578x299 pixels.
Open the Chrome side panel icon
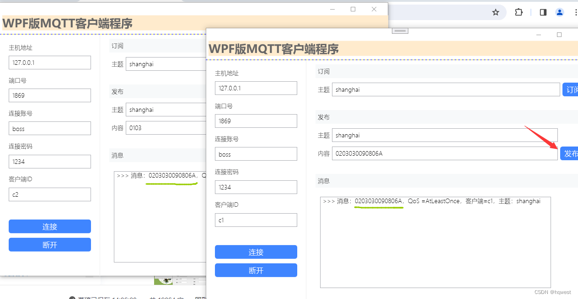click(x=542, y=12)
